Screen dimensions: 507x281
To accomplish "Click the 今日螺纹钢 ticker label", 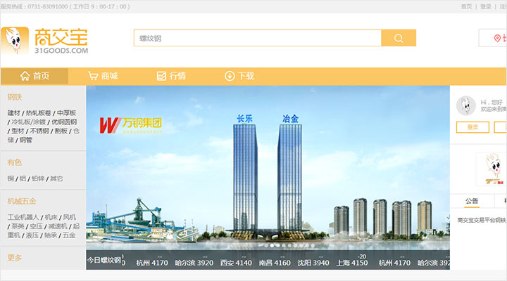I will (104, 260).
